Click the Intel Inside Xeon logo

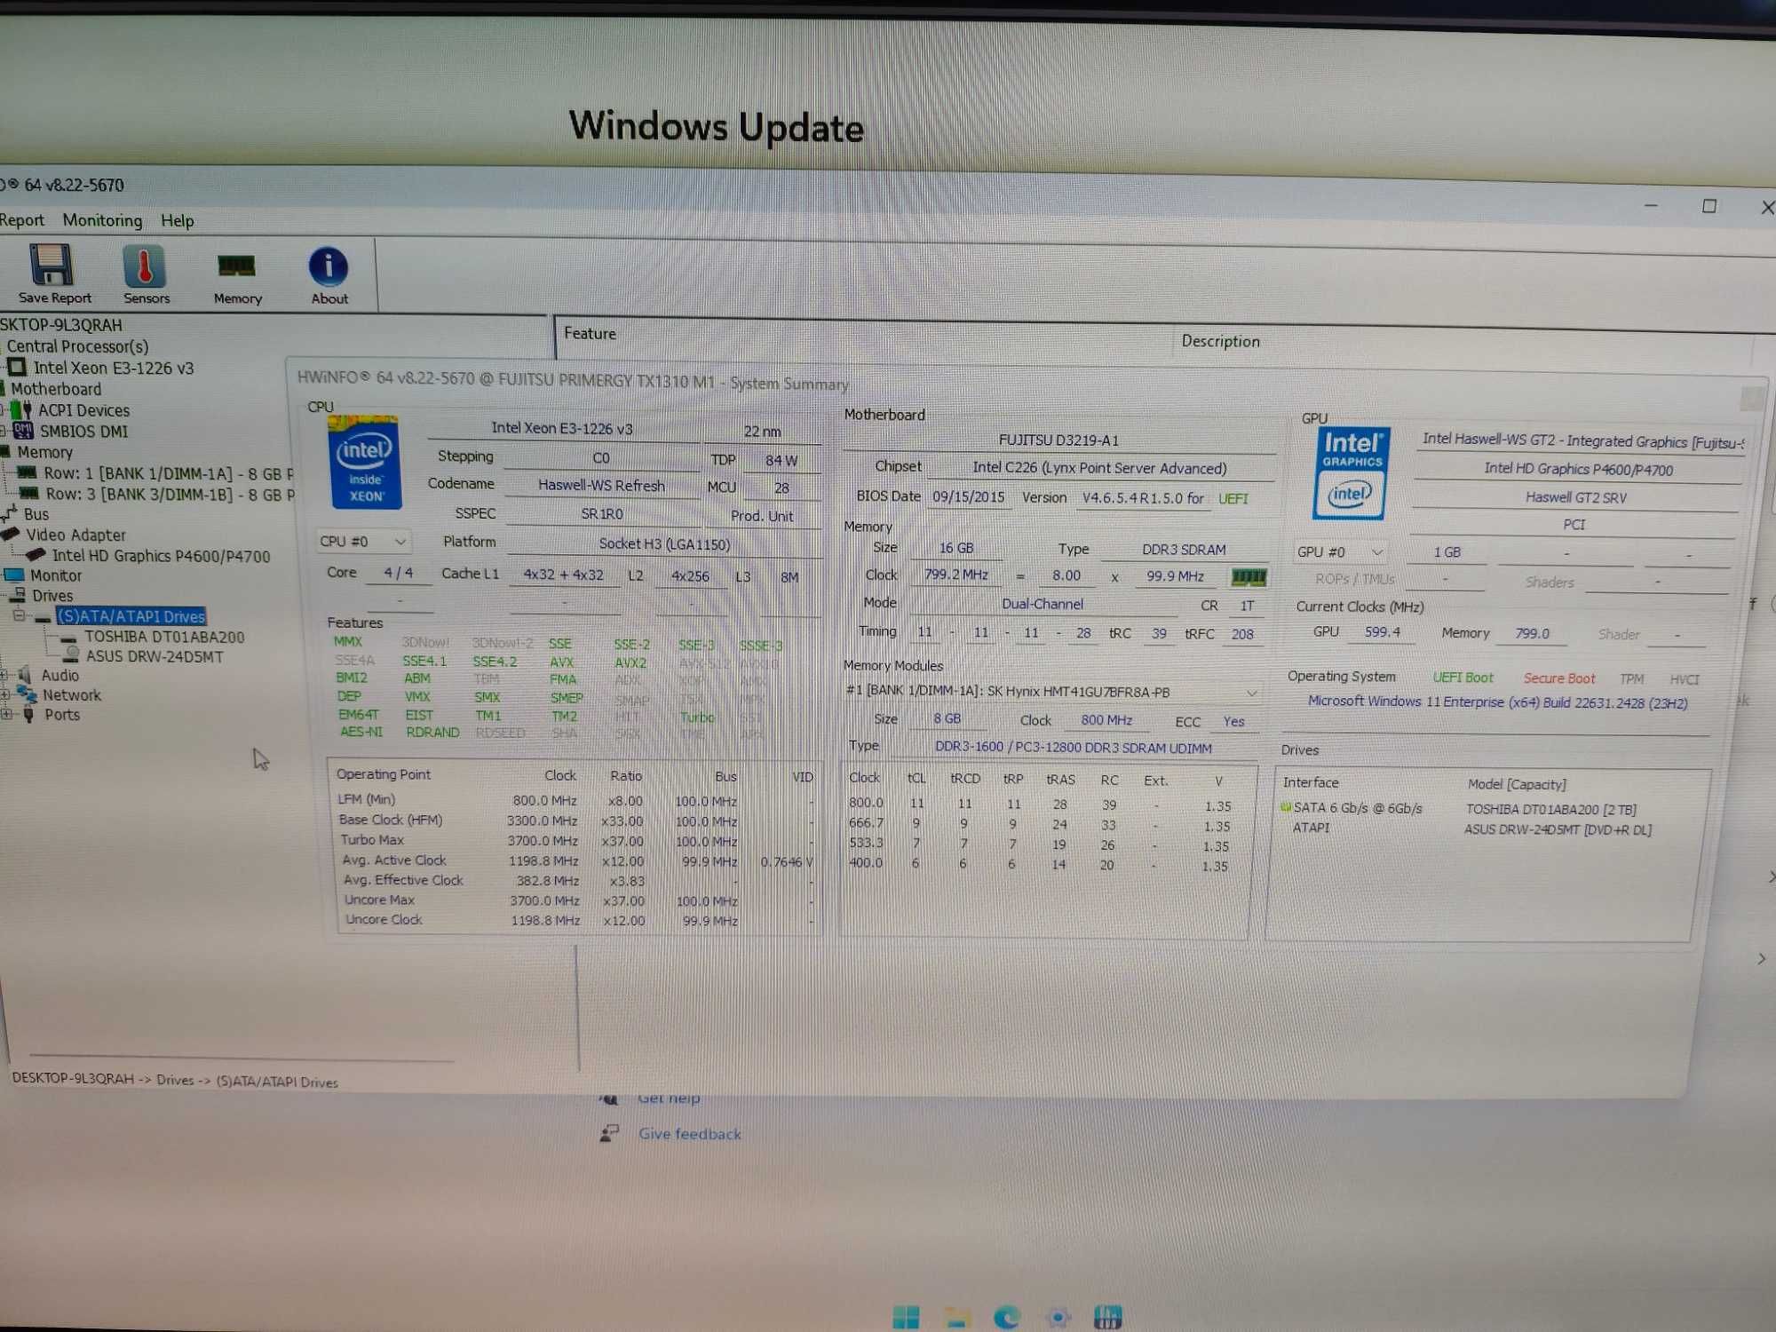click(364, 463)
